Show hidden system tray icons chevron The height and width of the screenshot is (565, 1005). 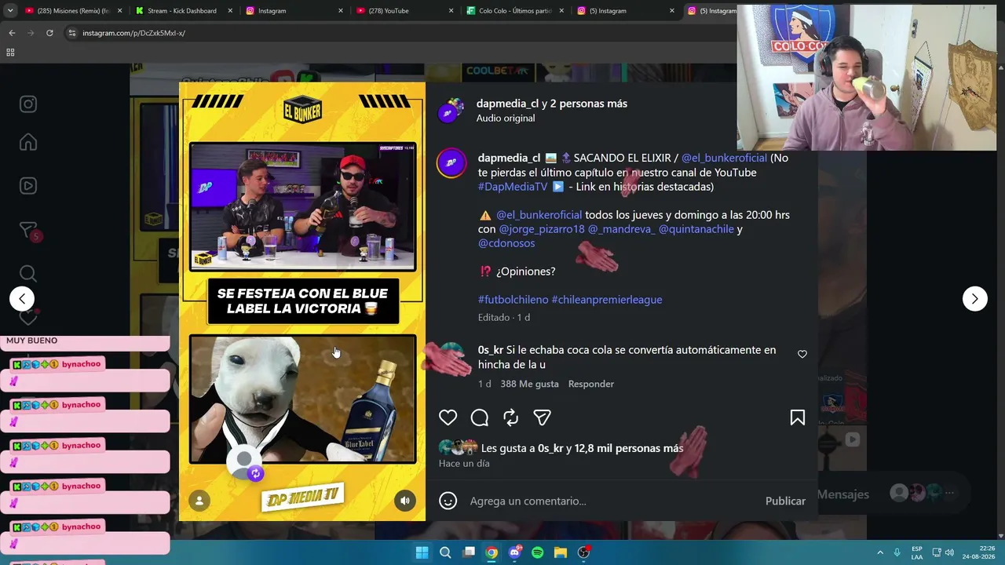[879, 552]
